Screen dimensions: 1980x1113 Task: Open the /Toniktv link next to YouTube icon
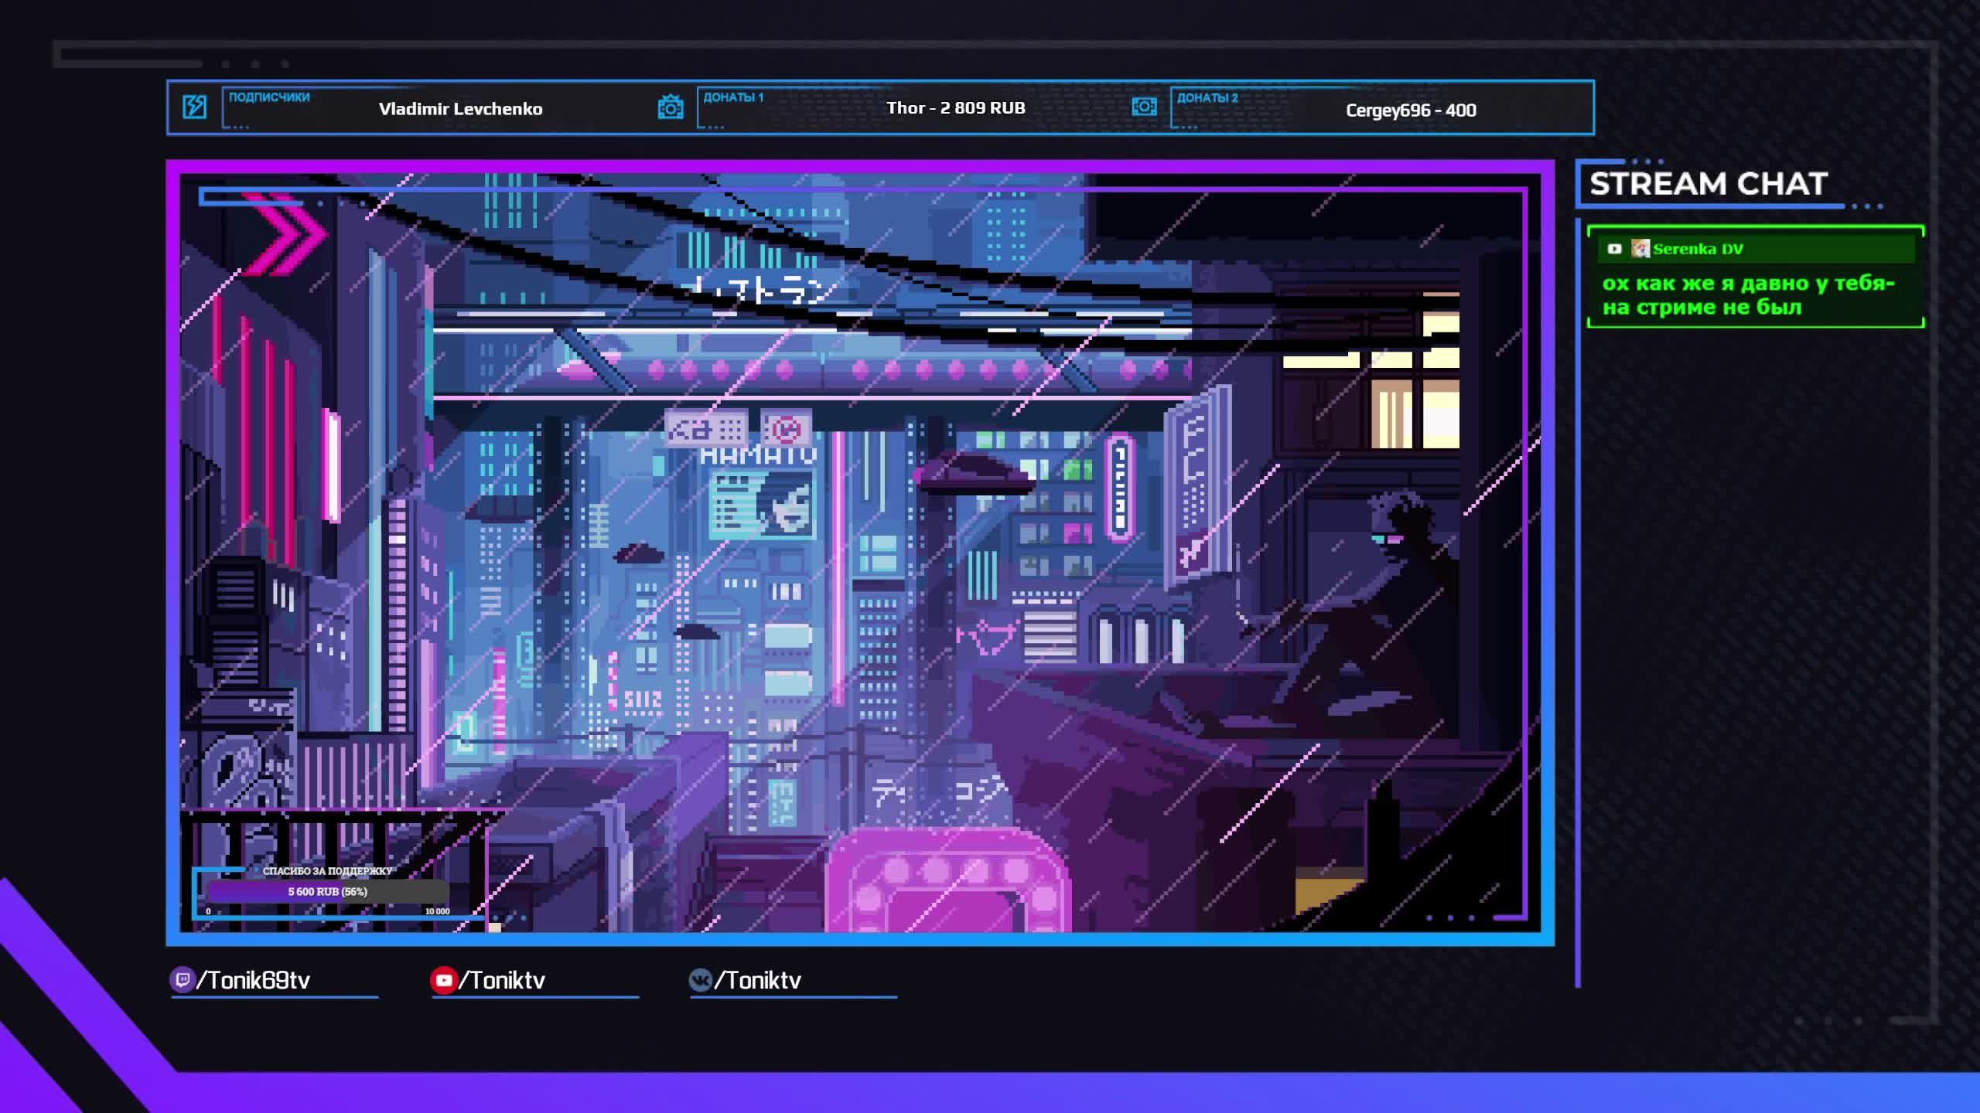(503, 980)
